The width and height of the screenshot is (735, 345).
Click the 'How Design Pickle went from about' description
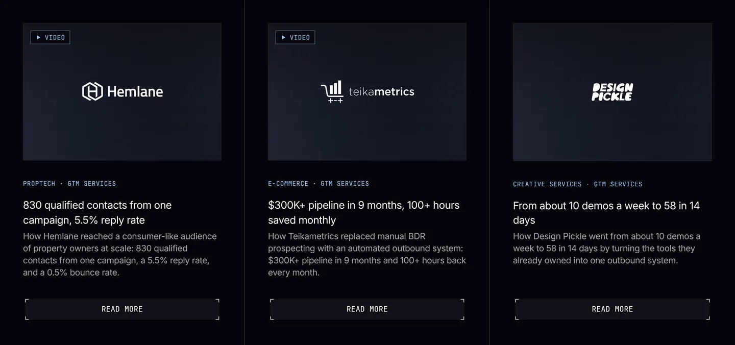pyautogui.click(x=607, y=249)
